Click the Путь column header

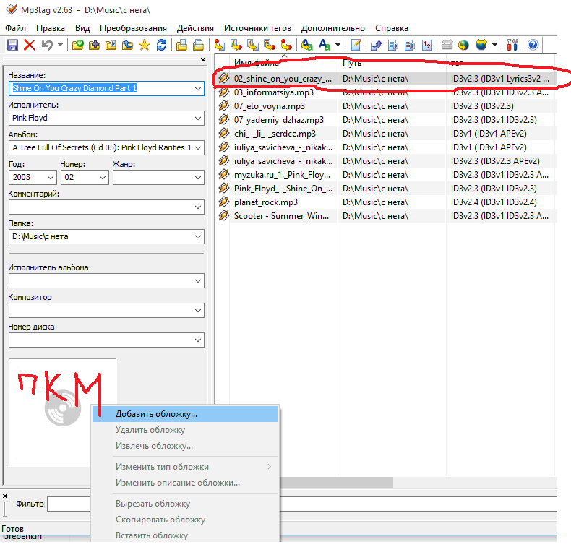(392, 63)
